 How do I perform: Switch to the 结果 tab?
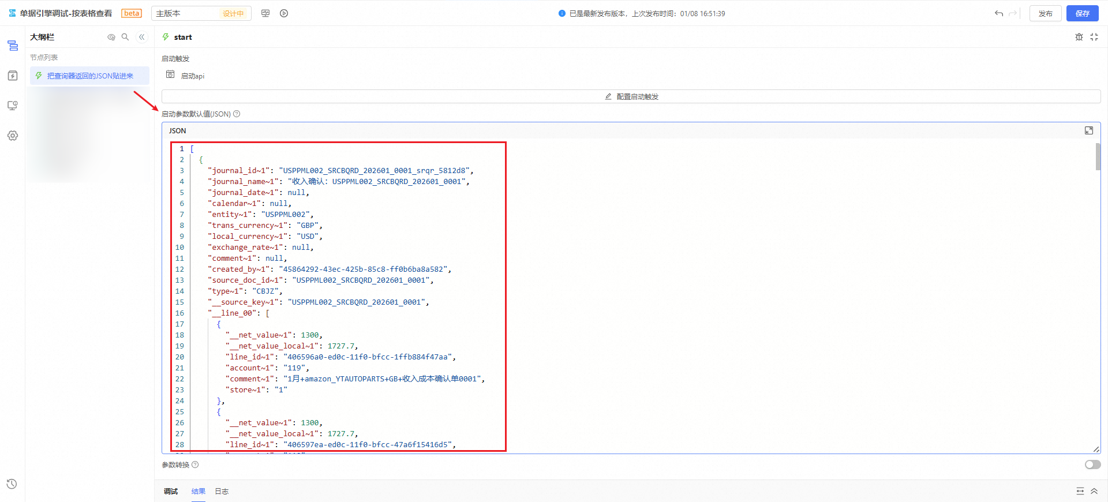pos(198,492)
